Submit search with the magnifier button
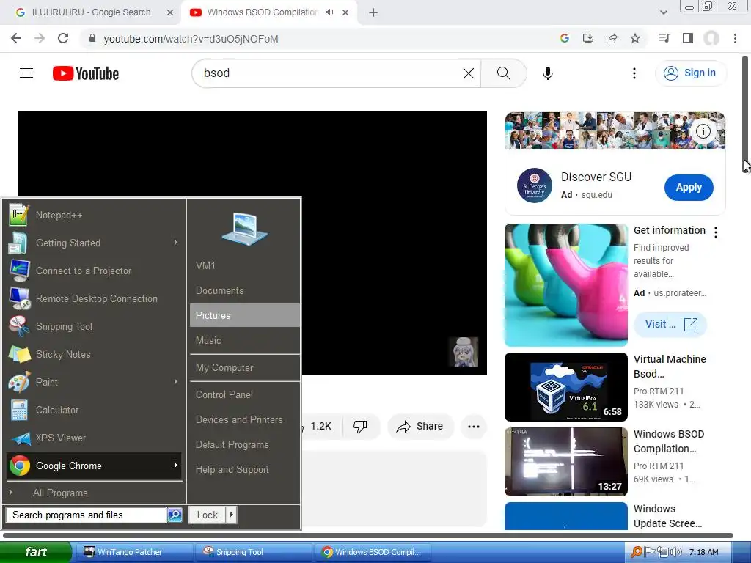 (503, 73)
